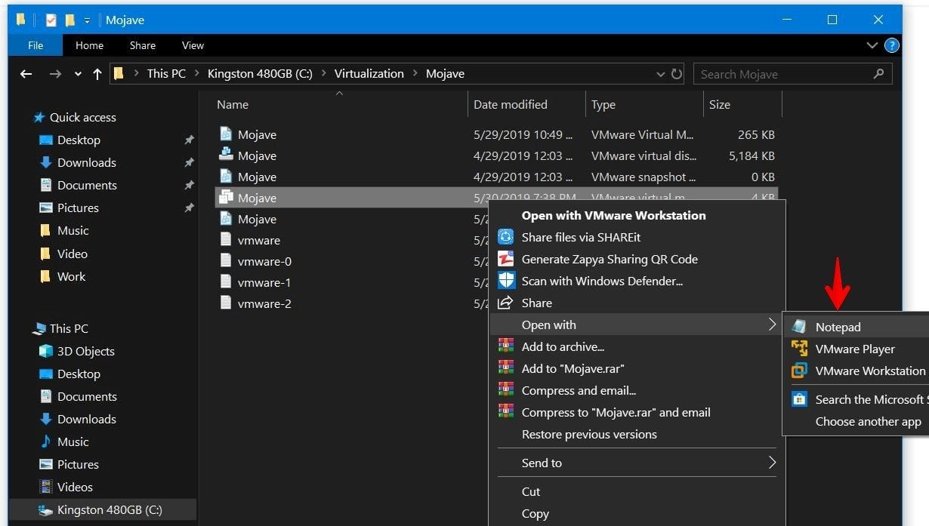Click the Properties quick access toolbar icon

tap(51, 20)
